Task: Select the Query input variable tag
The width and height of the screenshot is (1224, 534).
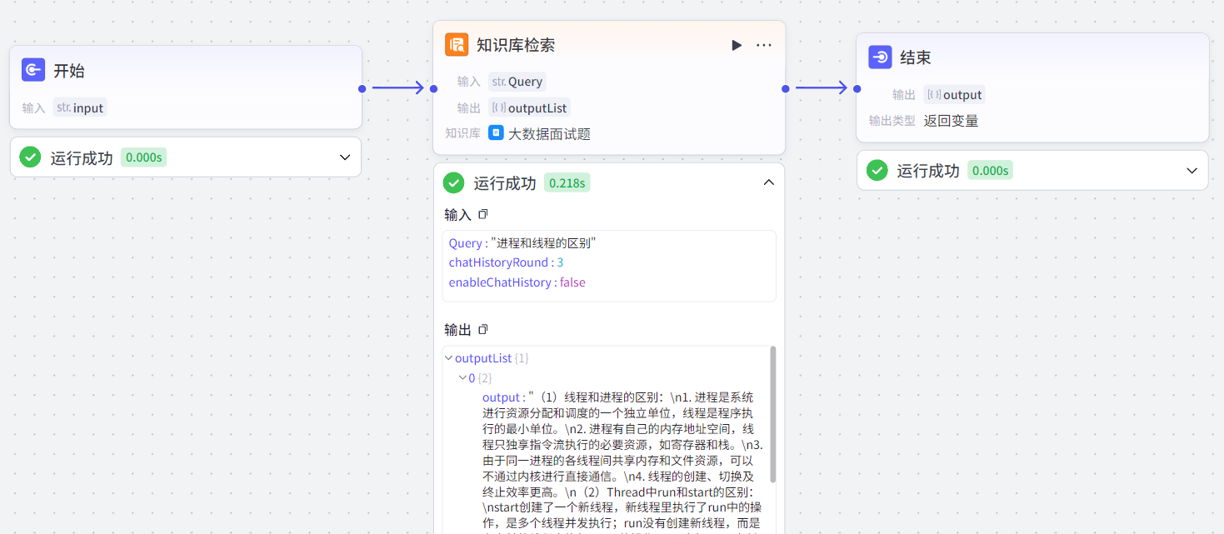Action: (517, 82)
